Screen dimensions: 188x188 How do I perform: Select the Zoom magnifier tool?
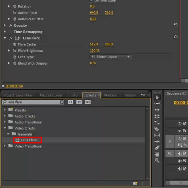pos(157,160)
